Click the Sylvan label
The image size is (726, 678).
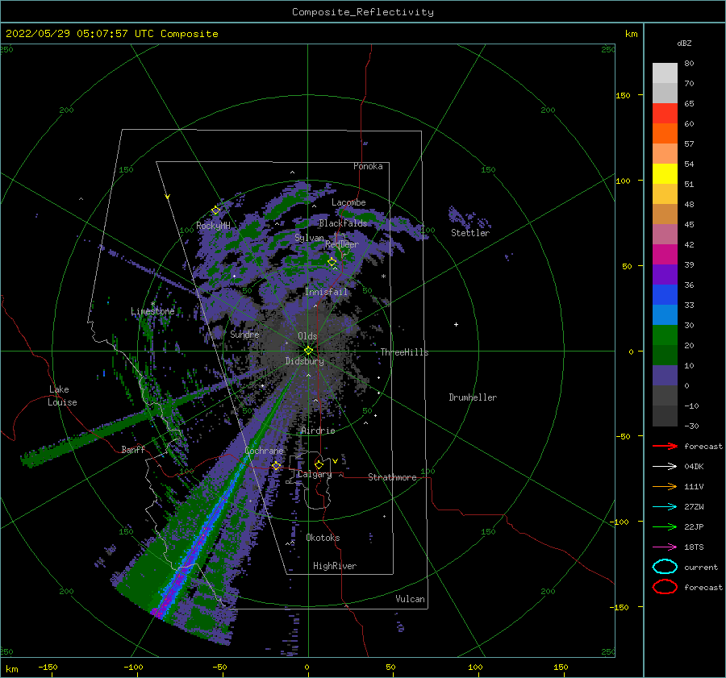[309, 238]
